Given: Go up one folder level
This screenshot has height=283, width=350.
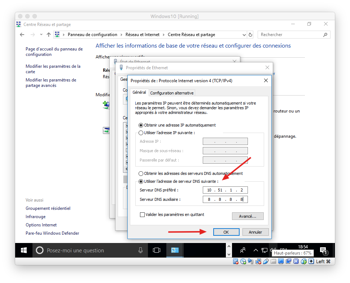Looking at the screenshot, I should click(x=49, y=35).
